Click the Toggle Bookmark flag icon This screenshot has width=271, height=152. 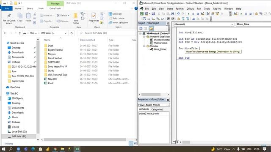(x=194, y=19)
